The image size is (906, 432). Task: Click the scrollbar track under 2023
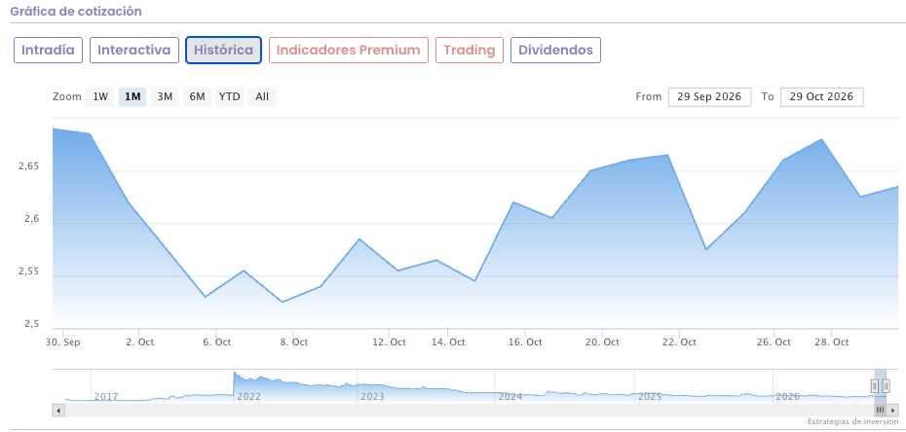click(372, 410)
